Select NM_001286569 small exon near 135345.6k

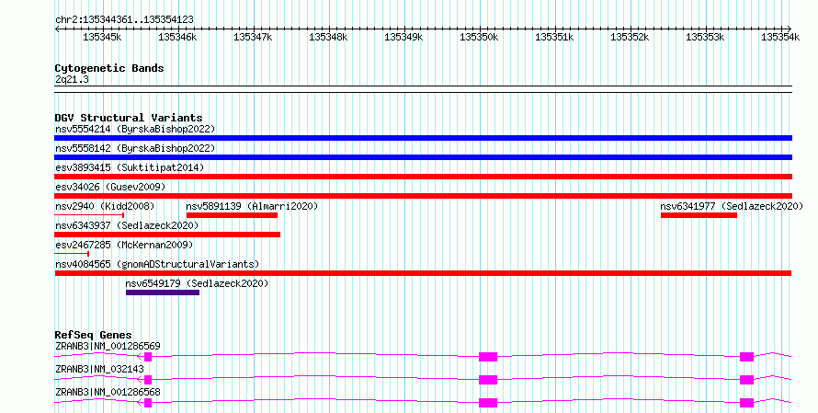click(x=148, y=357)
